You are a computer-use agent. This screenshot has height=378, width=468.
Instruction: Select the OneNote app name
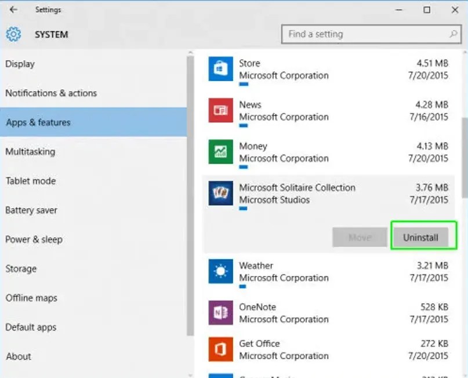coord(257,307)
